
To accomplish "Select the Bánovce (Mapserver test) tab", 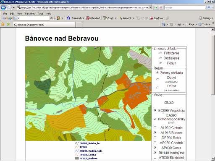I will click(x=44, y=25).
